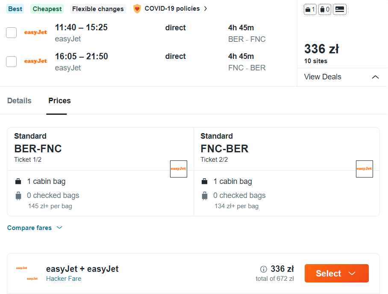Select the Prices tab

(x=59, y=101)
